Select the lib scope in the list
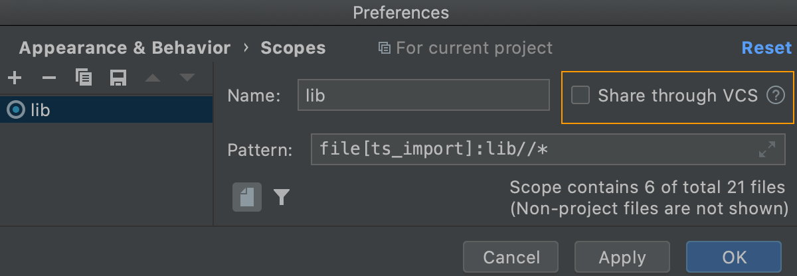 106,110
